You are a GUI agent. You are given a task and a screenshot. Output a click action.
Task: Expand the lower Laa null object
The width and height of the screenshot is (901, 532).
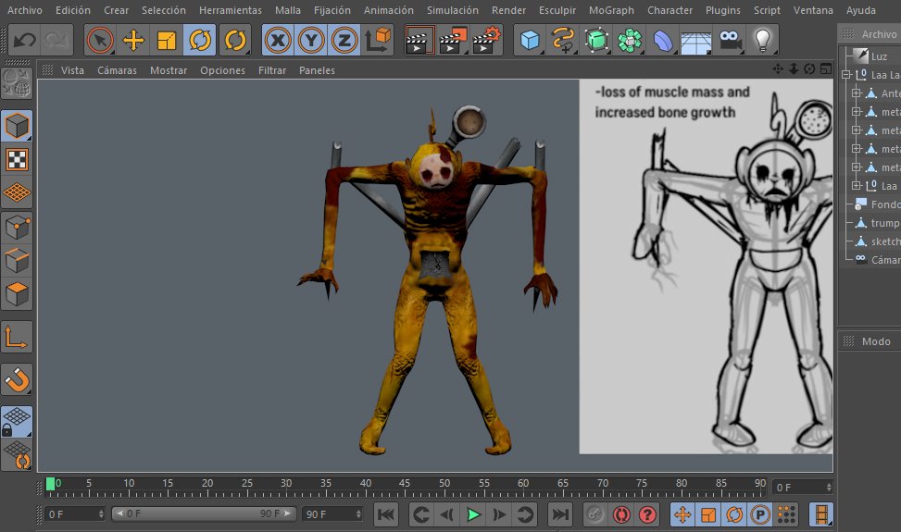[x=857, y=185]
